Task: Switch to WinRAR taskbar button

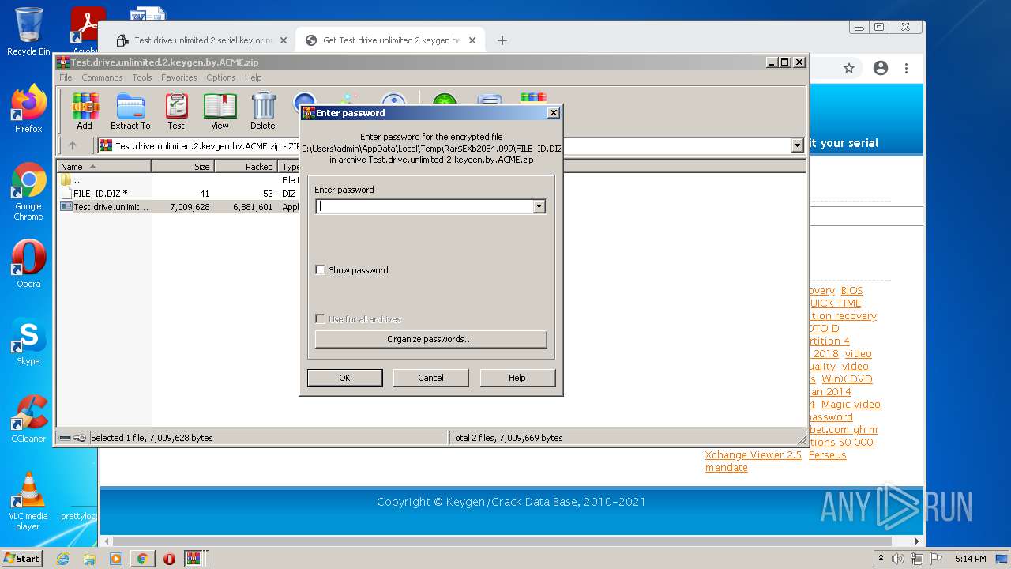Action: click(x=194, y=559)
